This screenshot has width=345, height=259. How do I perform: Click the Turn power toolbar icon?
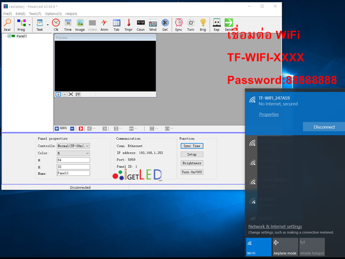(191, 25)
